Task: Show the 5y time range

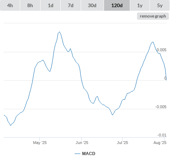Action: (160, 5)
